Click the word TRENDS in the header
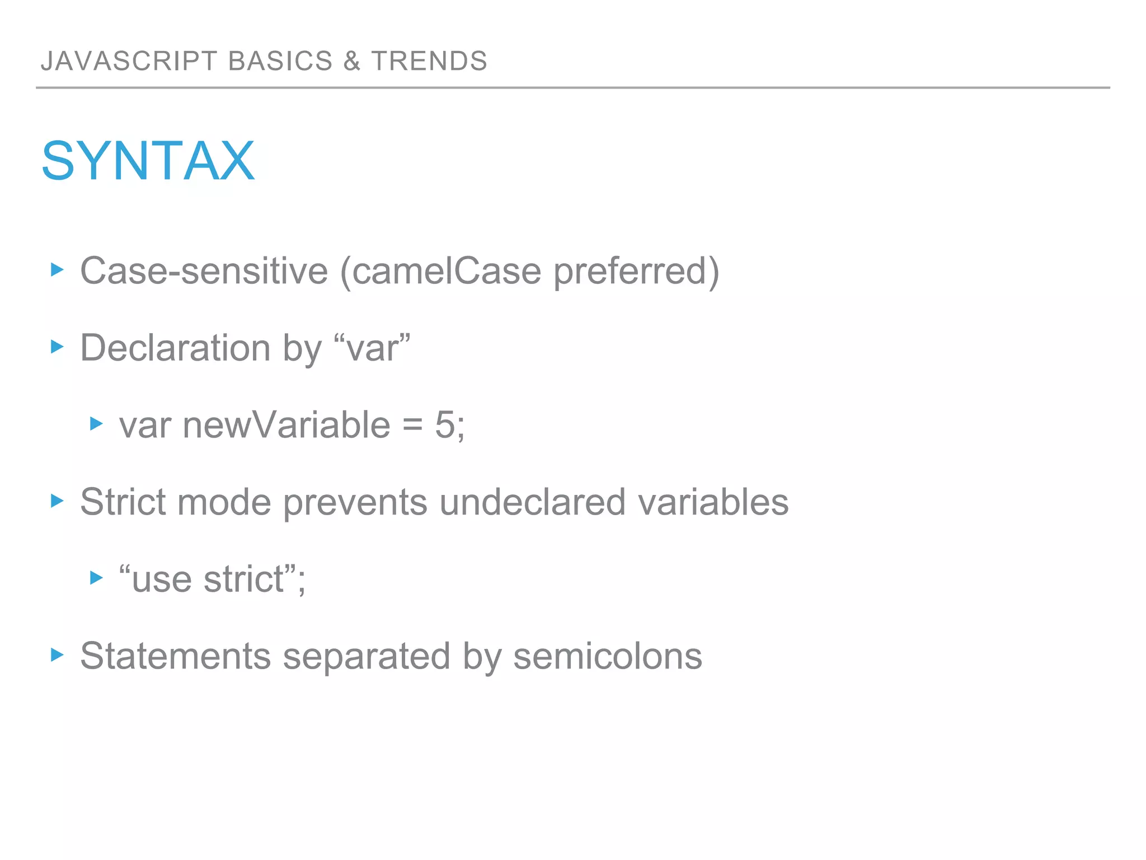The image size is (1146, 860). (x=429, y=61)
